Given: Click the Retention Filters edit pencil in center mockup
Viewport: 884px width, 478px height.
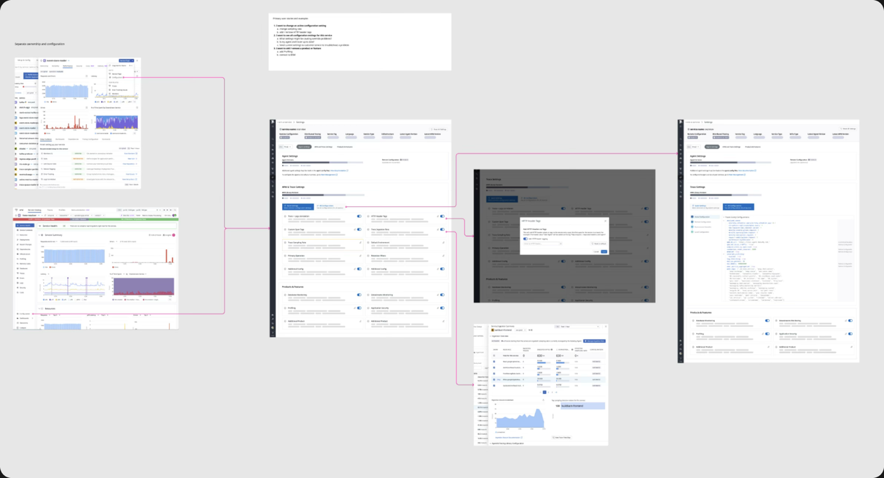Looking at the screenshot, I should pyautogui.click(x=443, y=256).
